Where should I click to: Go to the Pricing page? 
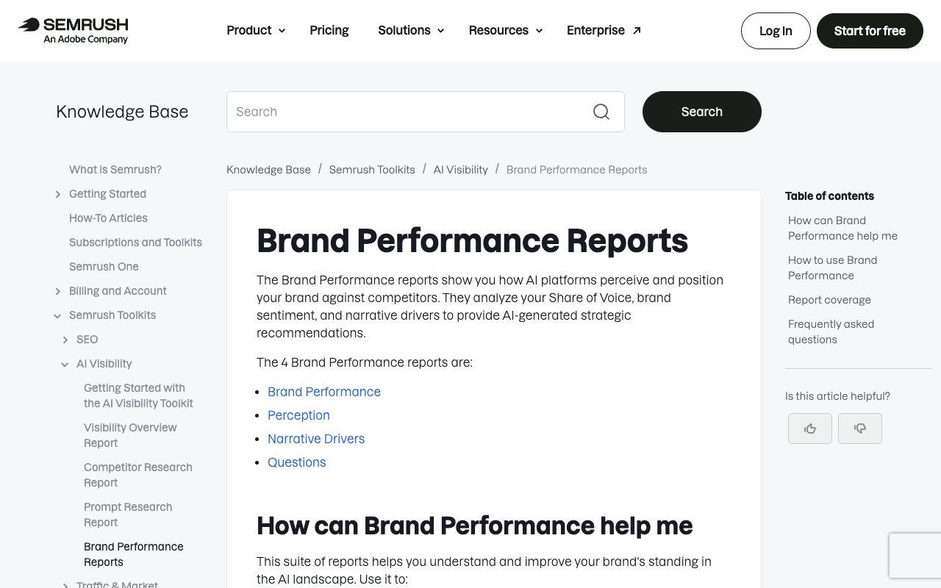[x=329, y=30]
